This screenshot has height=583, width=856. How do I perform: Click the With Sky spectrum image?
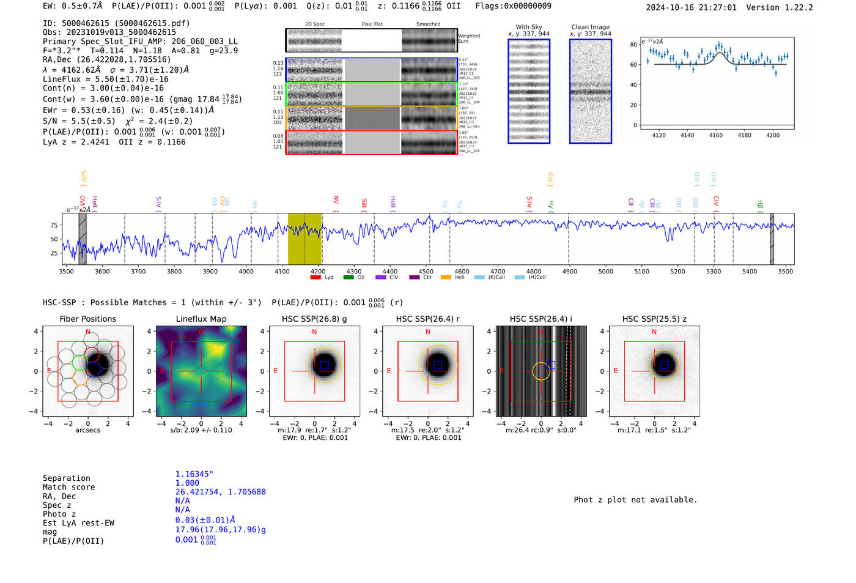point(529,91)
